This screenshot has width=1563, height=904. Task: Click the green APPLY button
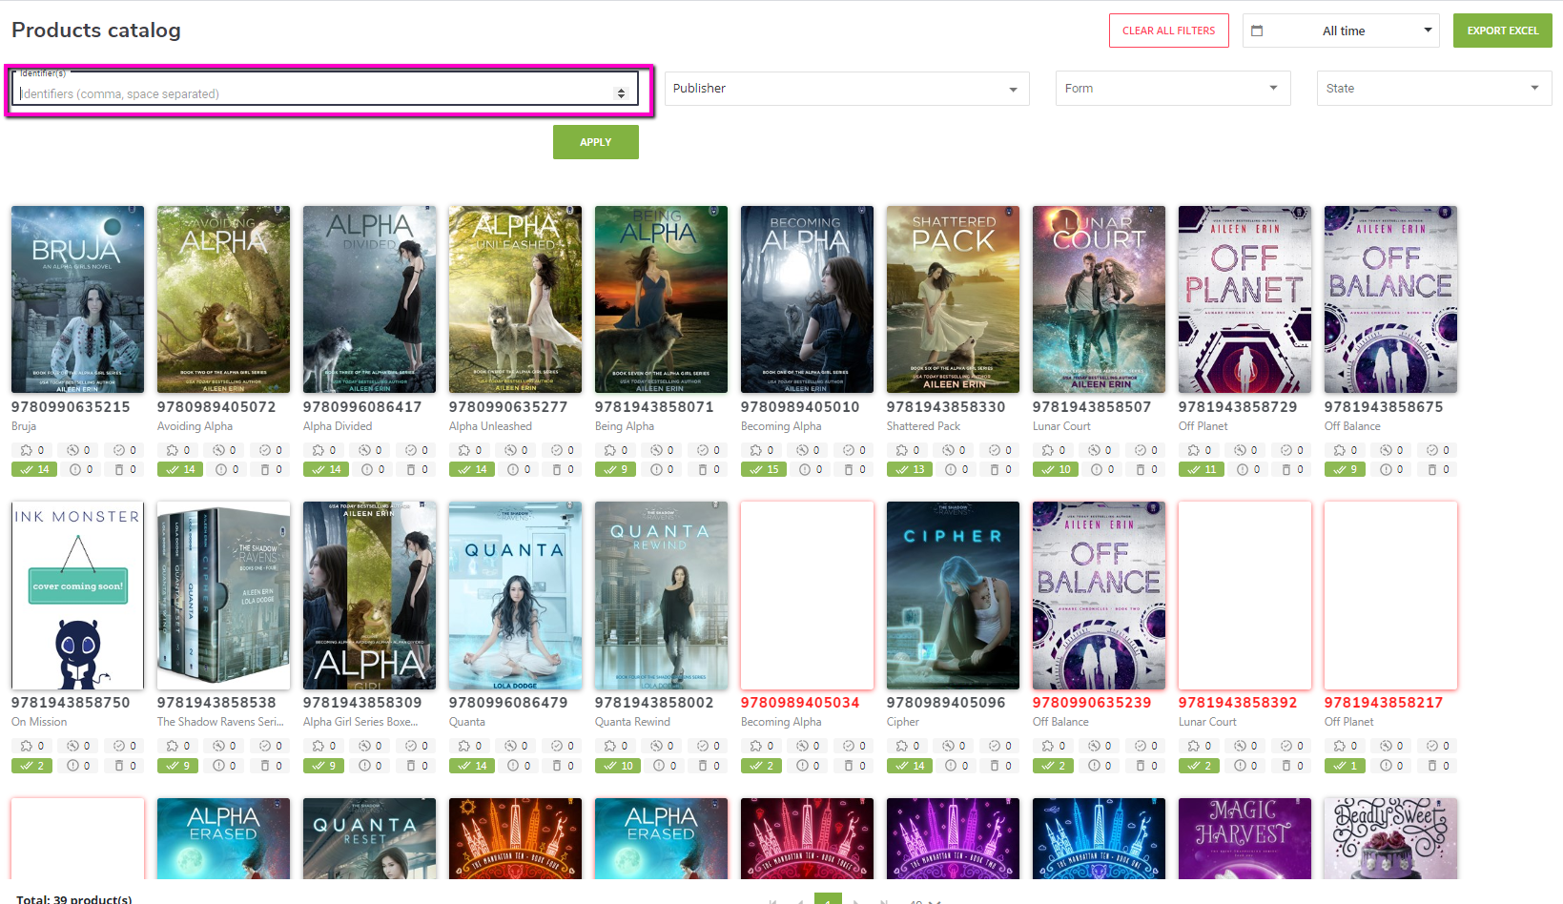(596, 142)
